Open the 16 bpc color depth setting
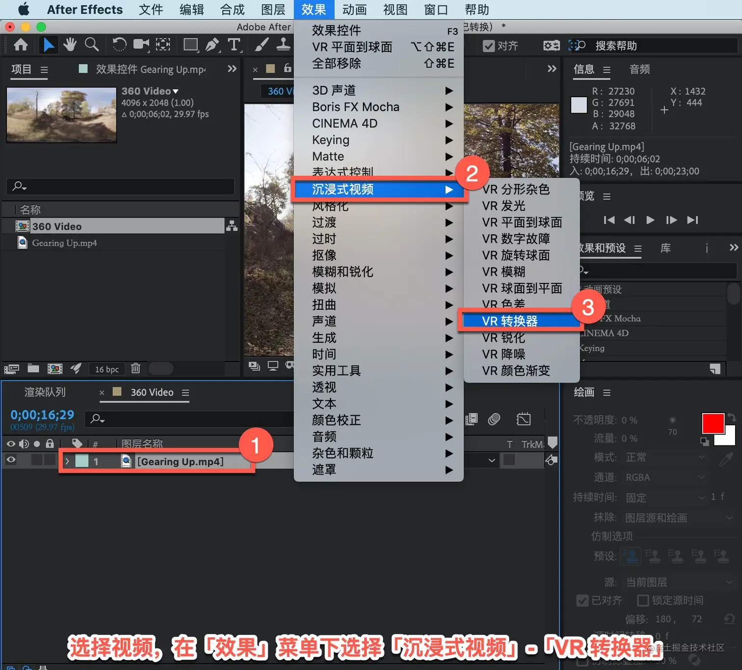Screen dimensions: 742x670 (x=106, y=369)
